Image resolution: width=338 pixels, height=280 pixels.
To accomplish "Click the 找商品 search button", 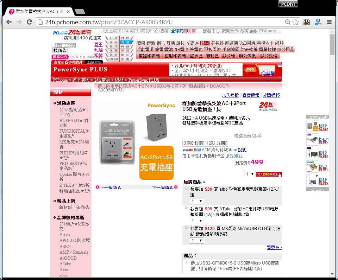I will (60, 50).
